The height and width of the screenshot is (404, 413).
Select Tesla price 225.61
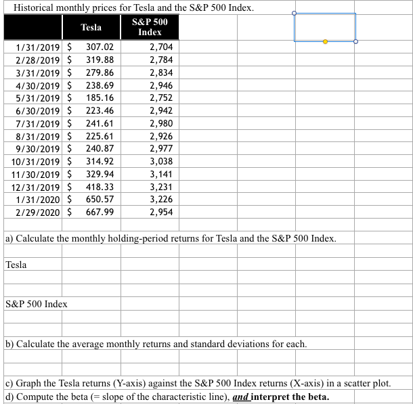pyautogui.click(x=91, y=136)
